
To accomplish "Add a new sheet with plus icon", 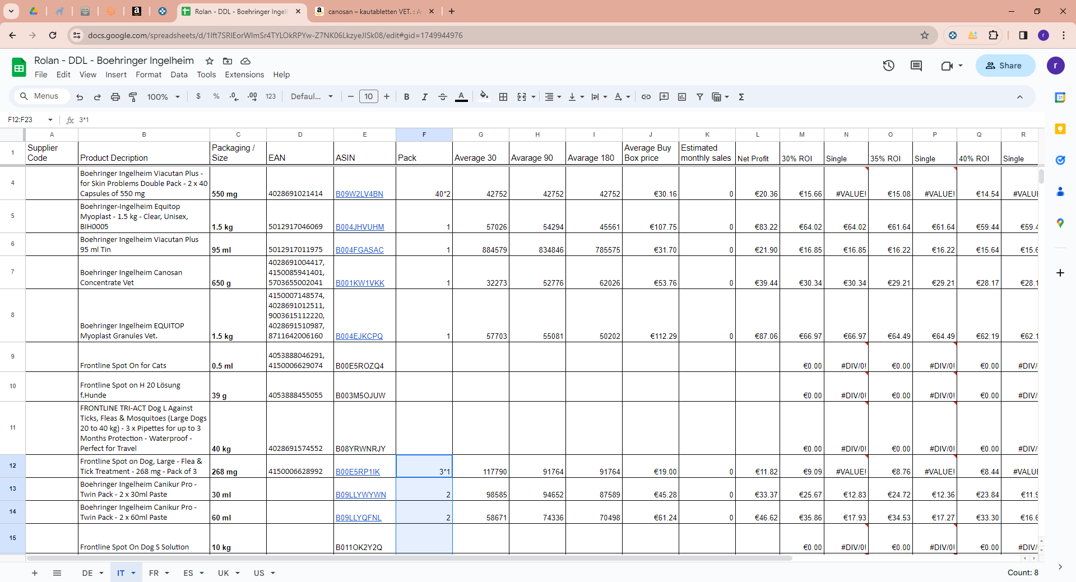I will coord(35,573).
